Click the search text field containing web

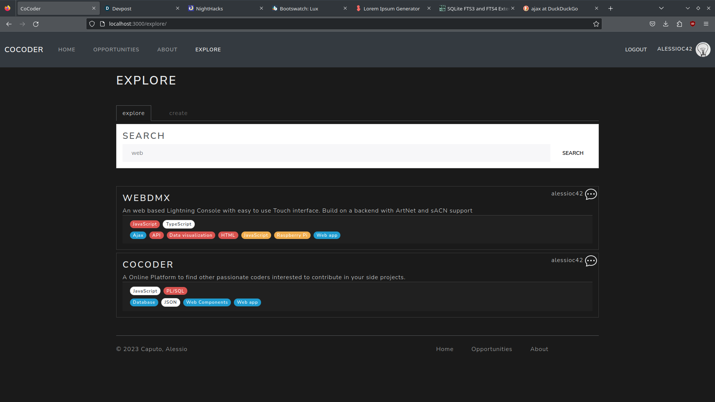(x=336, y=153)
